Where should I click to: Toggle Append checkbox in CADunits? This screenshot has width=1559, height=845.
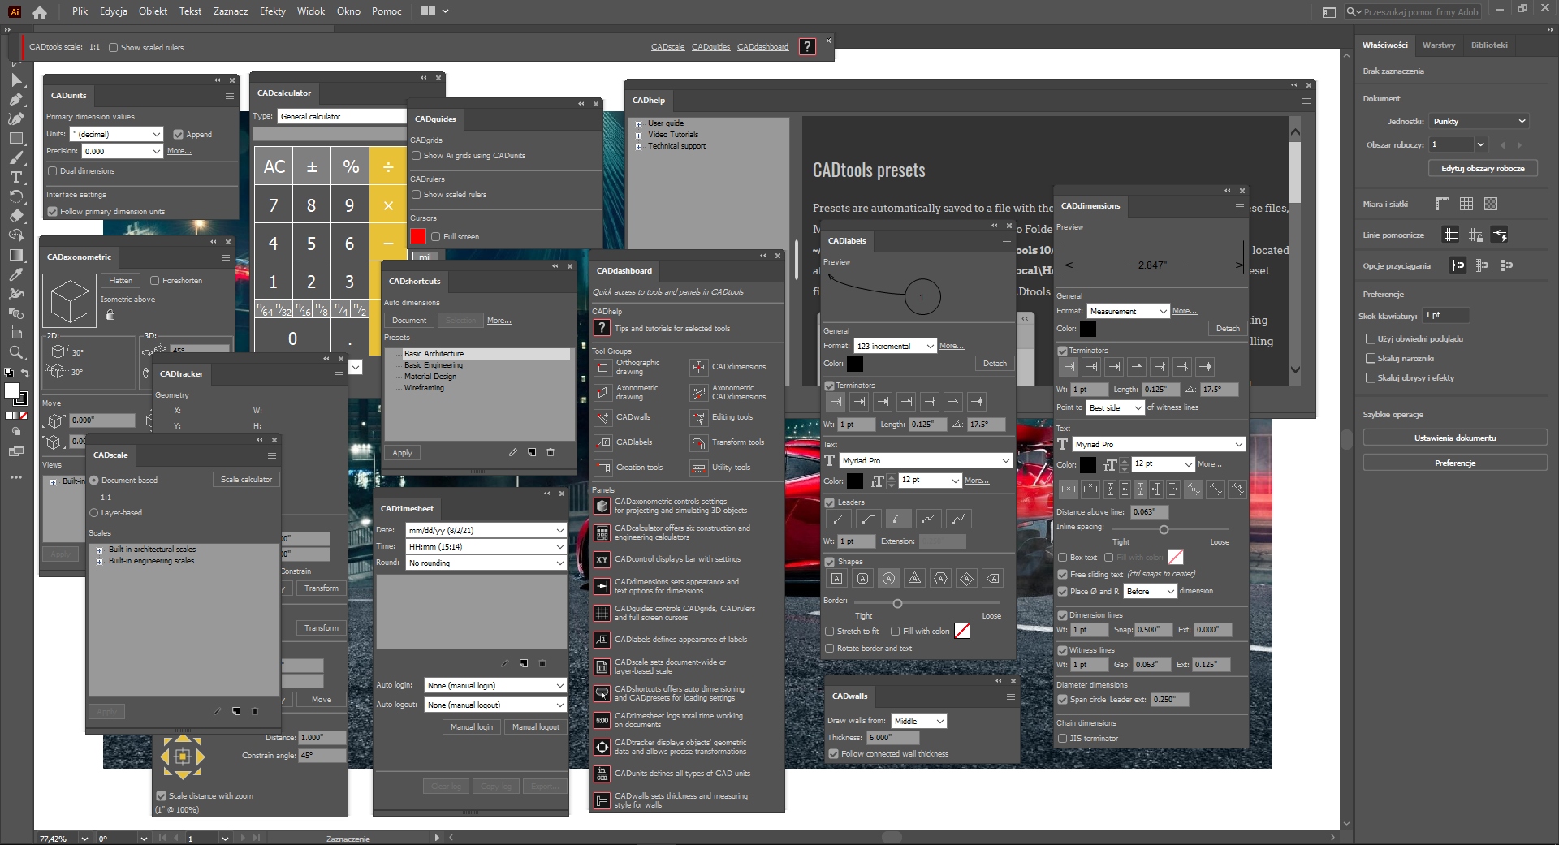[178, 135]
